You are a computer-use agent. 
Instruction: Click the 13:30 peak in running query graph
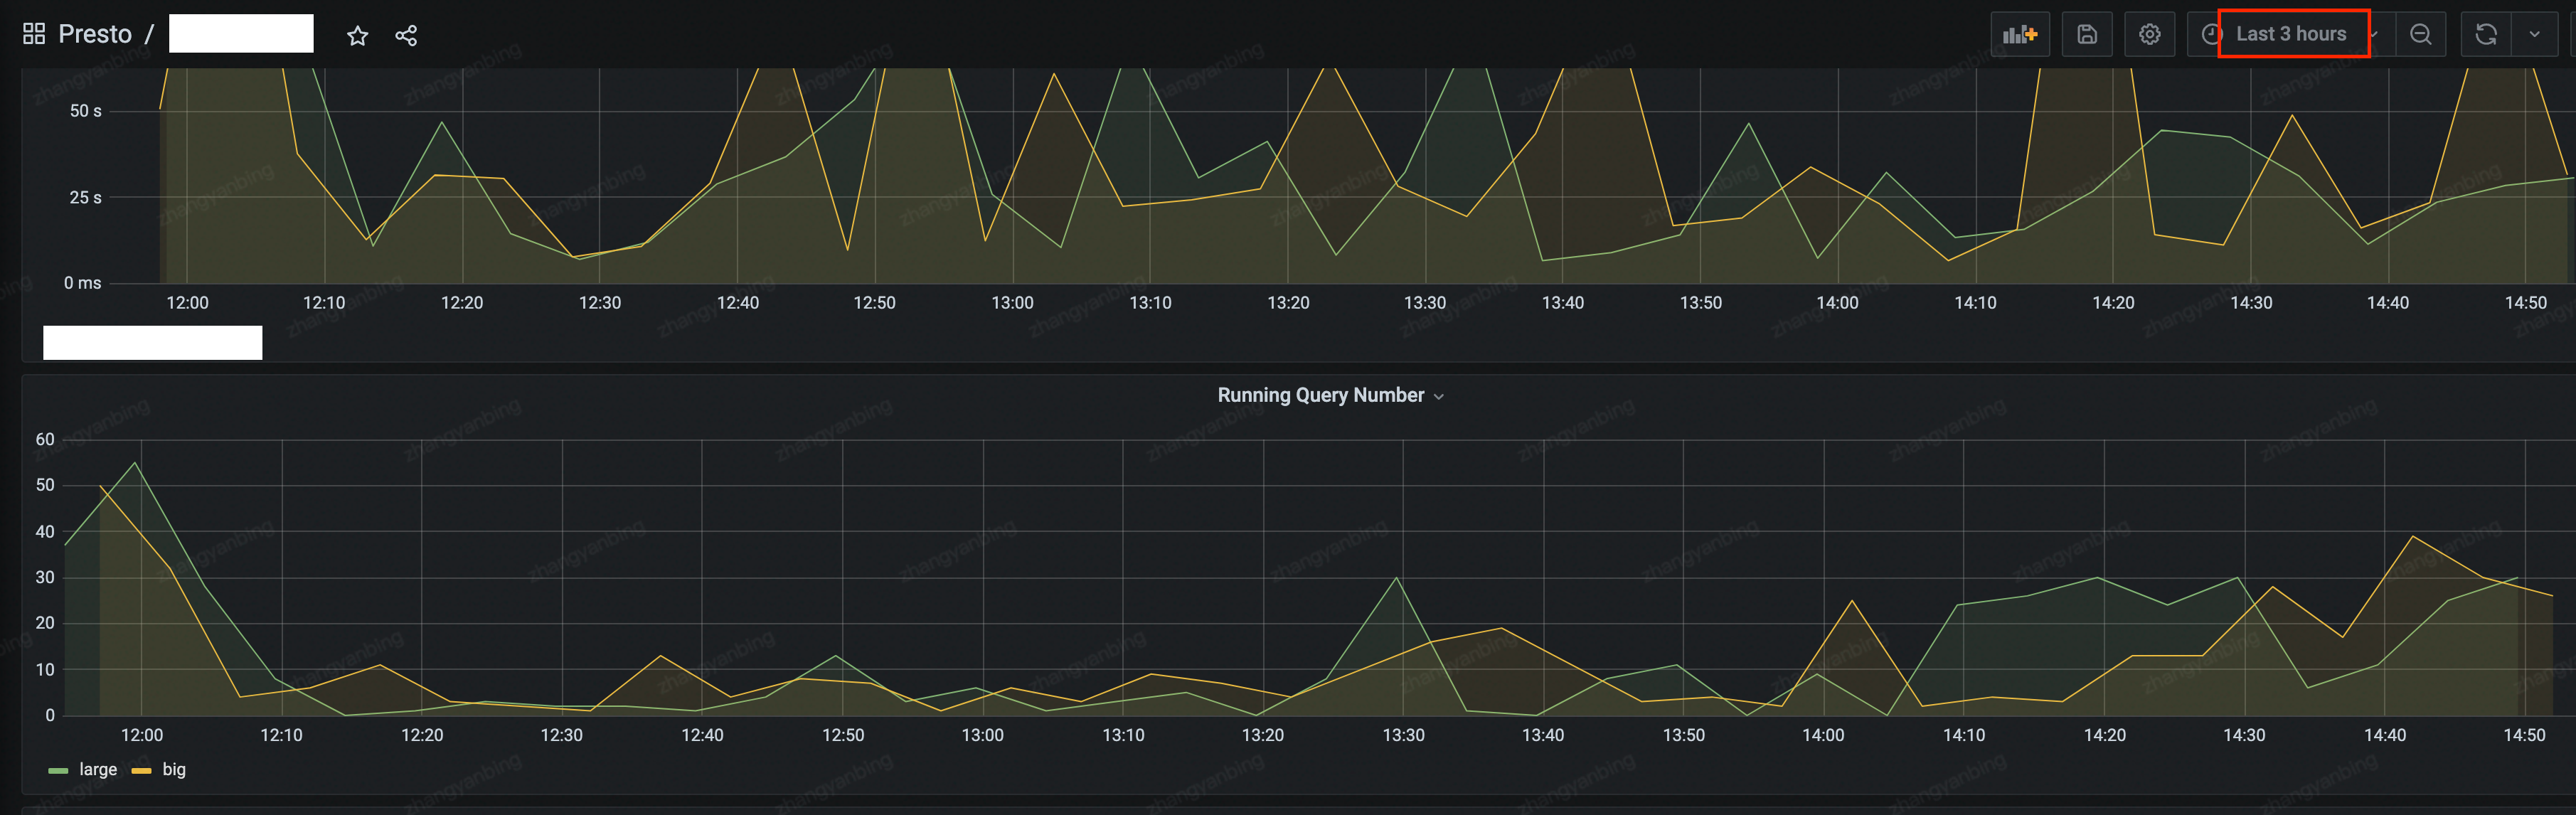(1396, 578)
